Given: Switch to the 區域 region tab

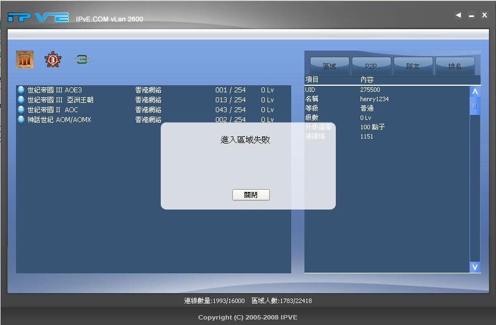Looking at the screenshot, I should [329, 64].
